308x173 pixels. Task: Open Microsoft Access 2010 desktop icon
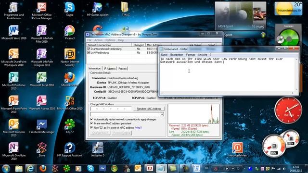pos(42,103)
